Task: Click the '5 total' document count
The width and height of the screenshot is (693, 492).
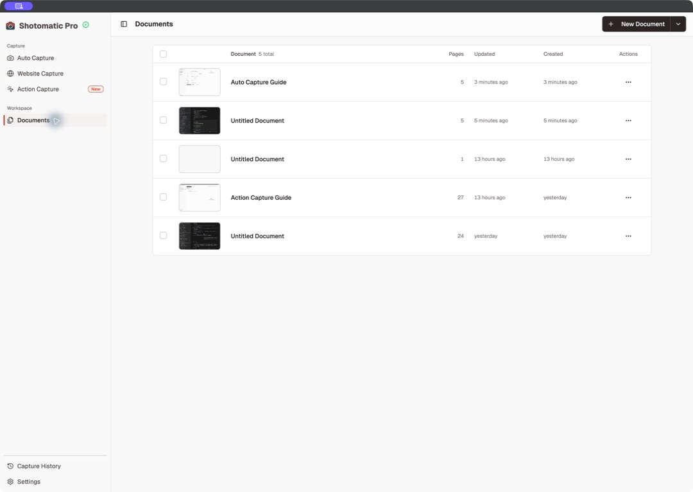Action: [266, 54]
